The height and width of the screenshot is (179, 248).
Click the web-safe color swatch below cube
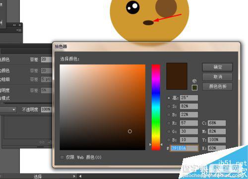coord(194,88)
